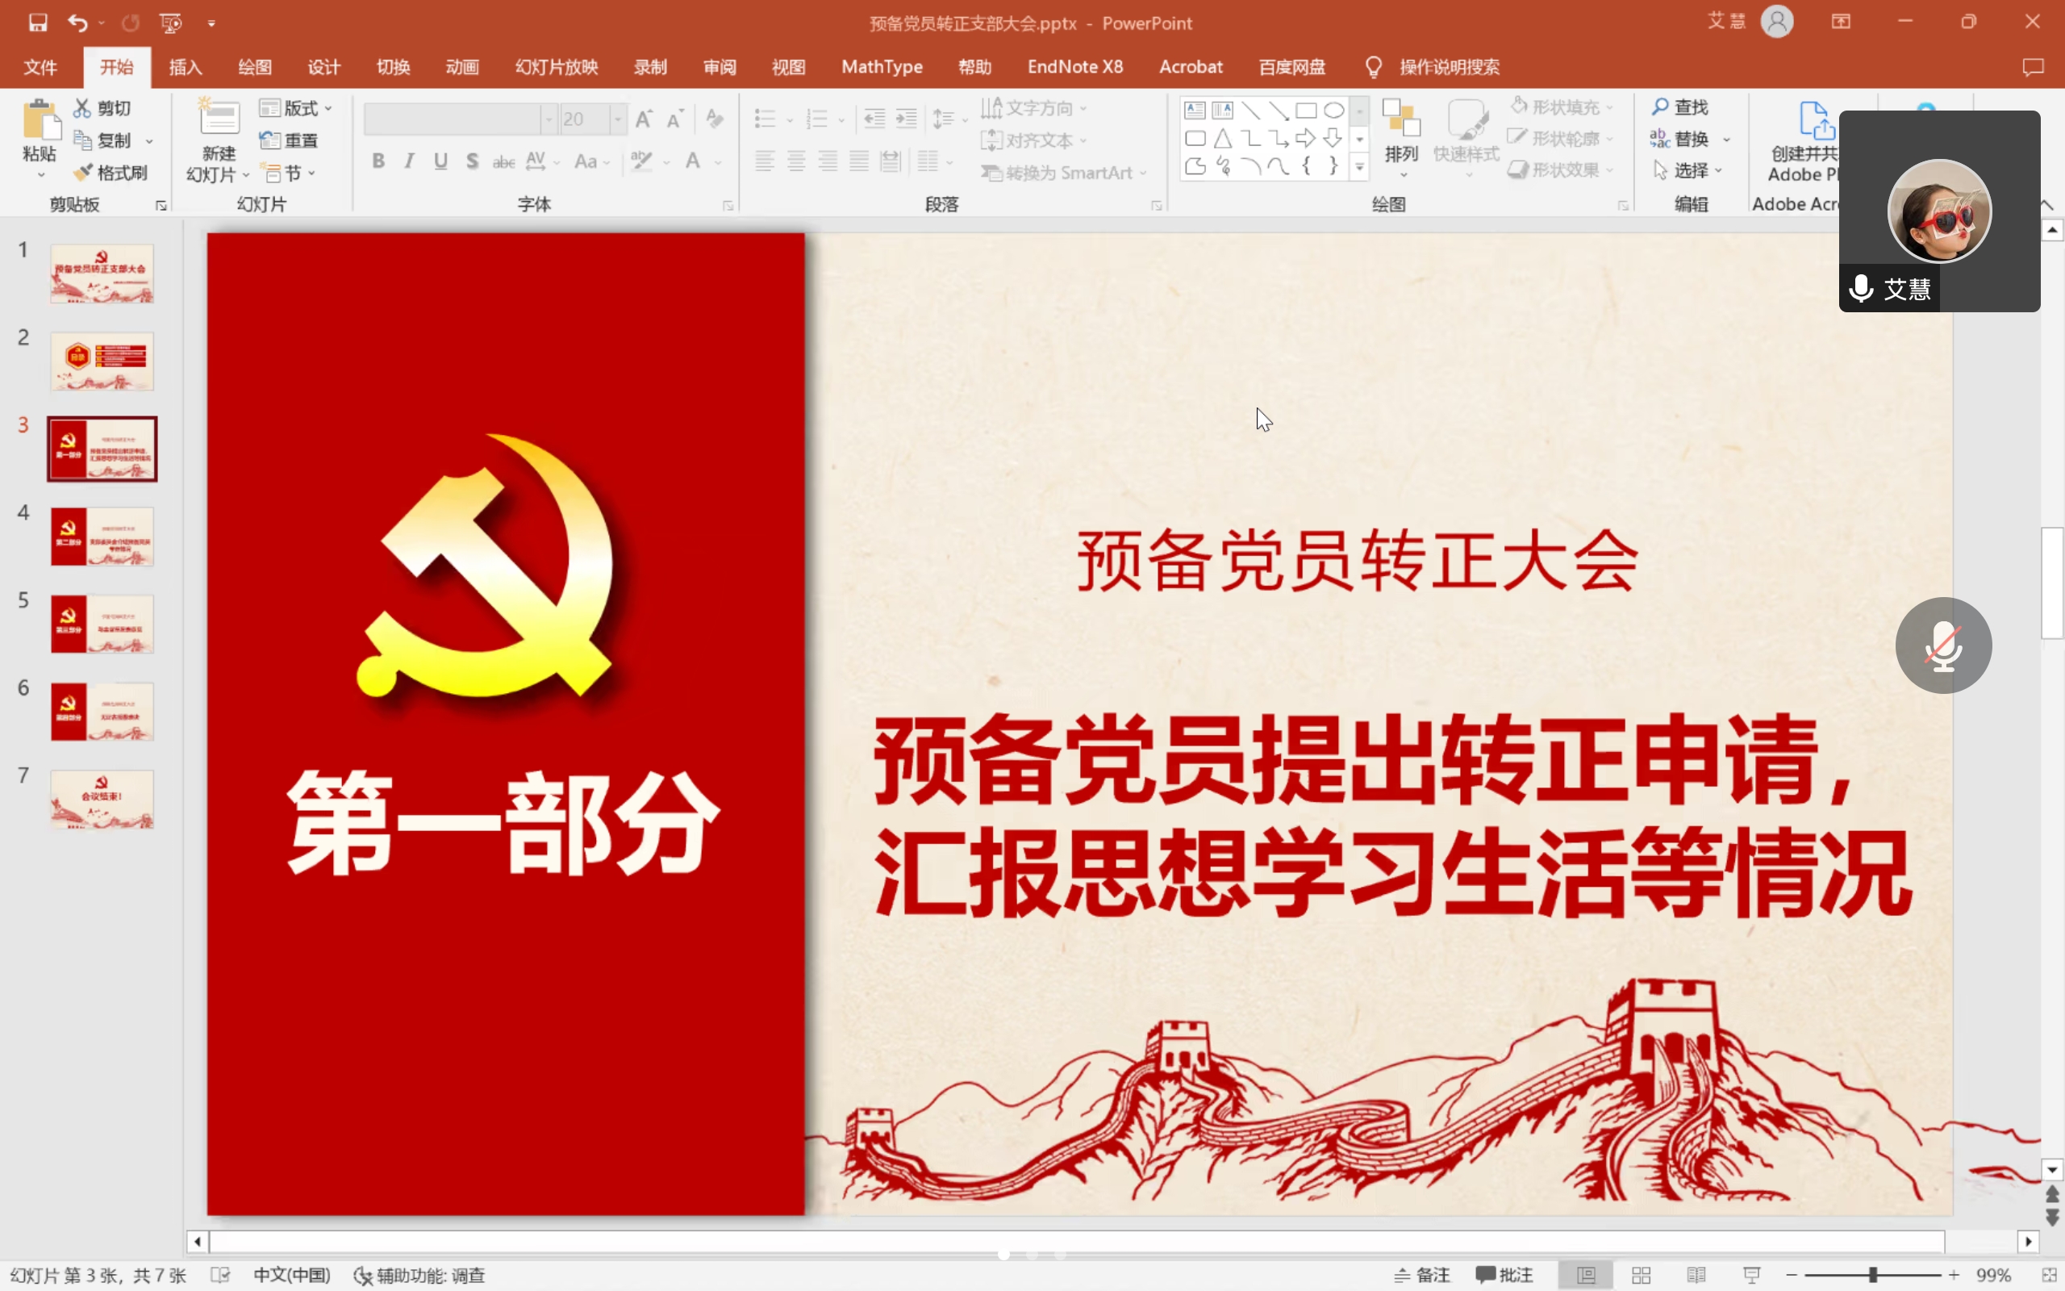Click the Find (查找) magnifier icon
This screenshot has width=2065, height=1291.
[1660, 107]
